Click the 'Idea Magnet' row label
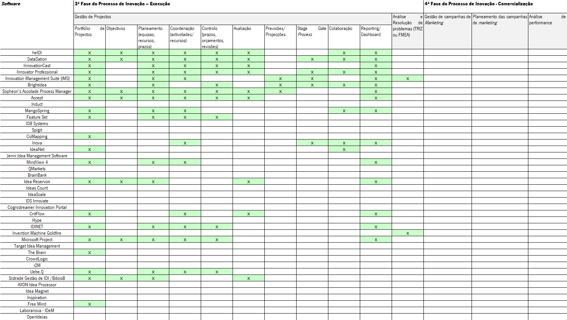Image resolution: width=567 pixels, height=320 pixels. point(37,291)
